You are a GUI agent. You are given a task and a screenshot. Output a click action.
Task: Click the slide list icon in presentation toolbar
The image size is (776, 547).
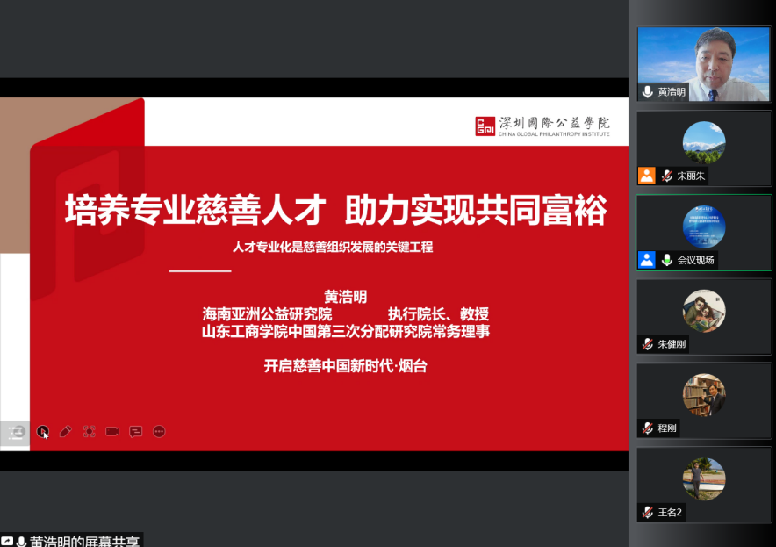tap(17, 432)
